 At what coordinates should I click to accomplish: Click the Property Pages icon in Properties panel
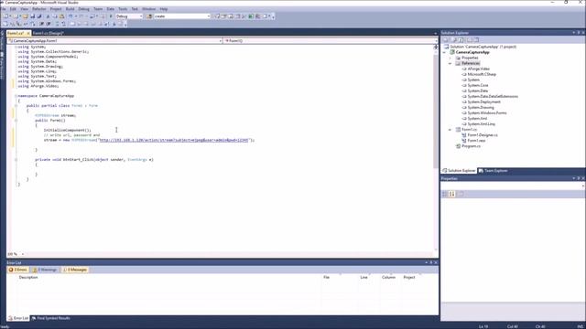[x=461, y=194]
